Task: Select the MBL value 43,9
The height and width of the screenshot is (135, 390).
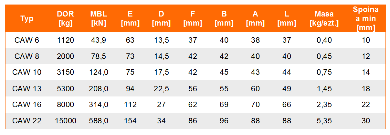Action: click(99, 40)
